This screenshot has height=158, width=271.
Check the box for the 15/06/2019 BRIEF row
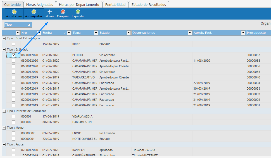click(x=13, y=44)
